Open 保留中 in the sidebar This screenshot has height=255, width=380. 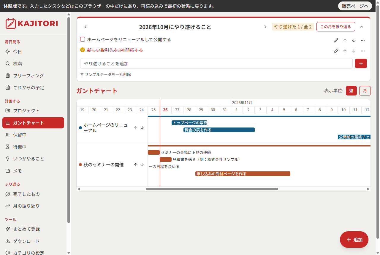pos(33,135)
